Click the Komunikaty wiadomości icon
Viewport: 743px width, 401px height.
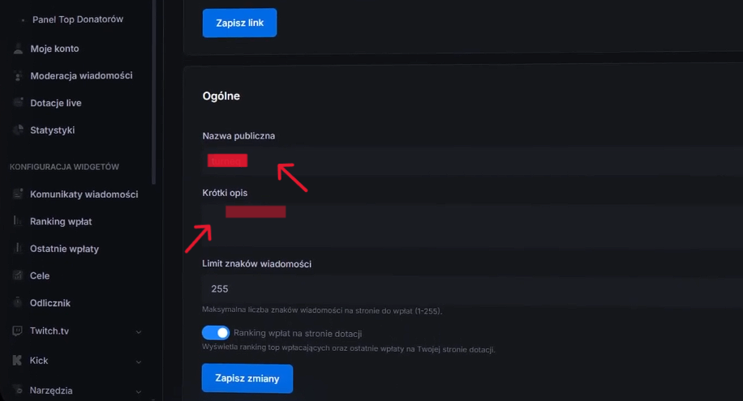pyautogui.click(x=18, y=194)
